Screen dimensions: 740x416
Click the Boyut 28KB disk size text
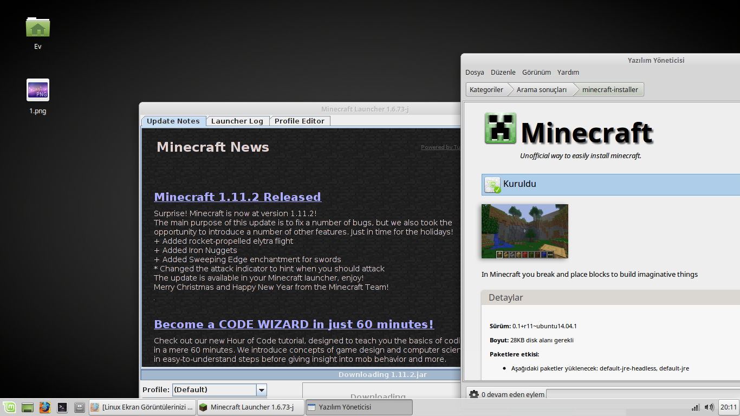(x=531, y=340)
